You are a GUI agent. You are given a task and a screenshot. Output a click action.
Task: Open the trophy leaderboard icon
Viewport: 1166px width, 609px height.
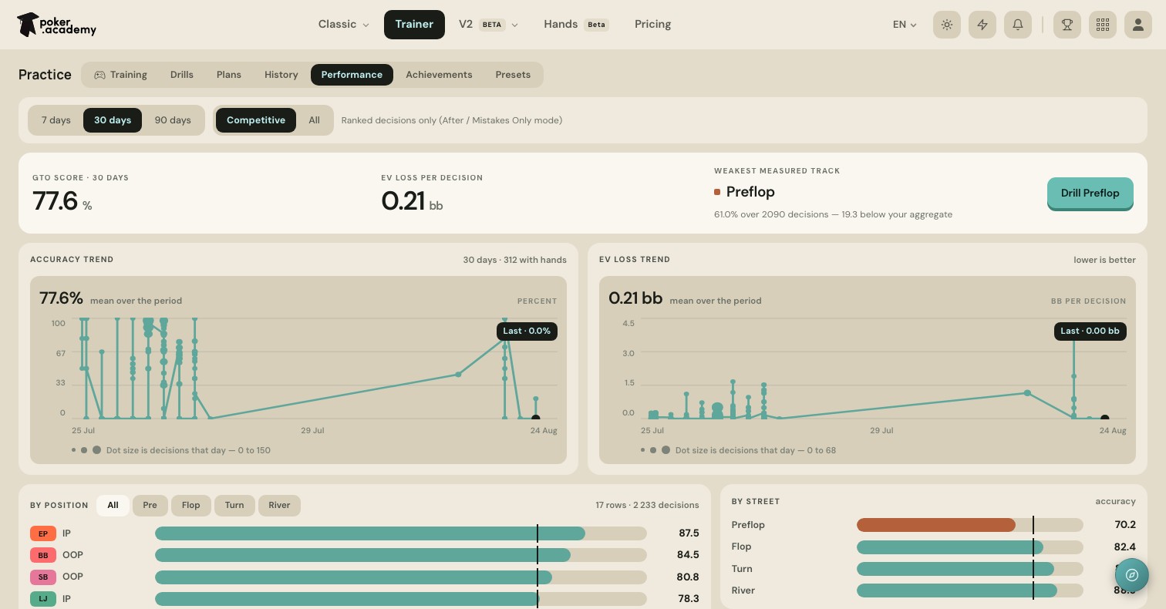pos(1067,25)
